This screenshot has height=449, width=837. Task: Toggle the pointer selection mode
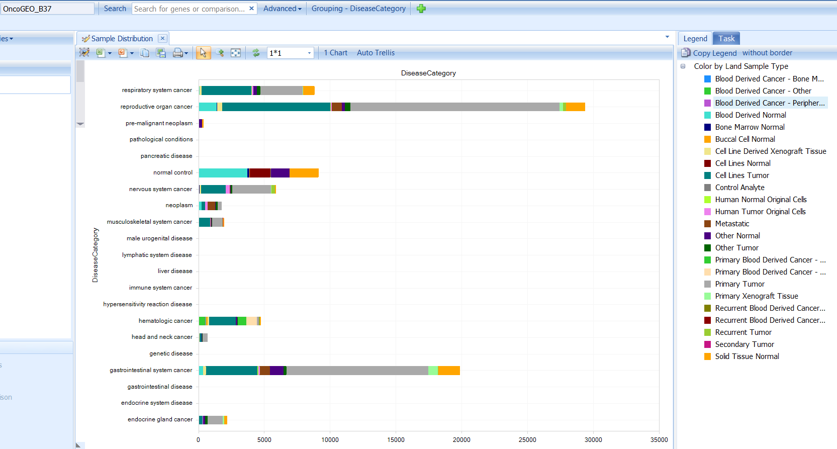click(203, 53)
